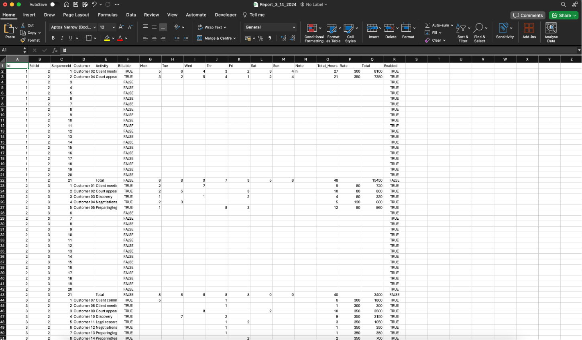Increase font size with large A
The height and width of the screenshot is (340, 582).
[121, 27]
